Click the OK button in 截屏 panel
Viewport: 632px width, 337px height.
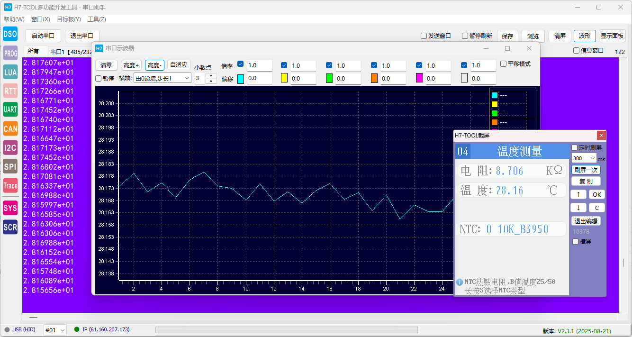(x=597, y=194)
